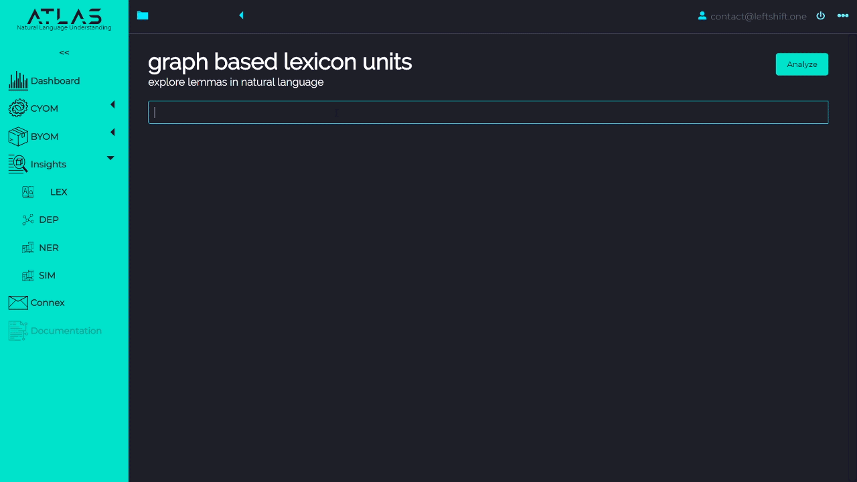Expand the BYOM submenu arrow

coord(112,133)
